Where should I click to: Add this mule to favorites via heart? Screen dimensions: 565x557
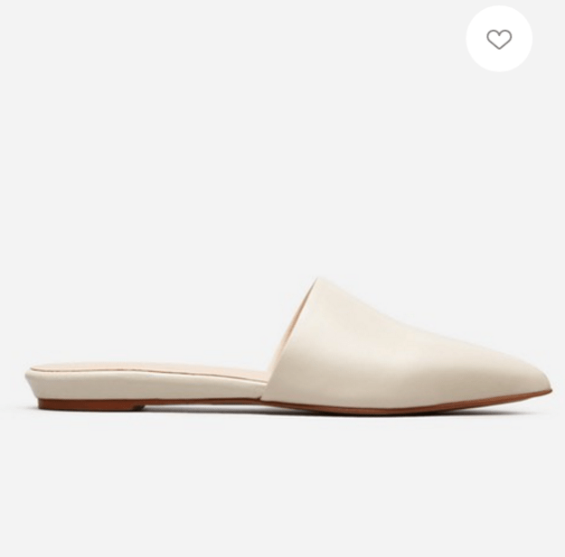499,39
